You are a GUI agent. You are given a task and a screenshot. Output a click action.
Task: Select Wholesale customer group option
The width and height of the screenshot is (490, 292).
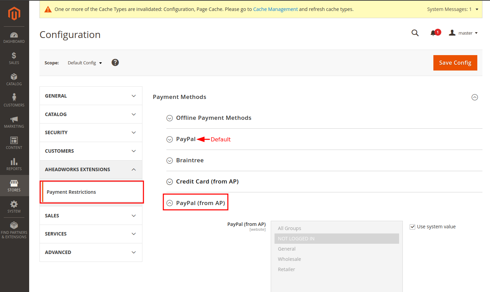(337, 259)
